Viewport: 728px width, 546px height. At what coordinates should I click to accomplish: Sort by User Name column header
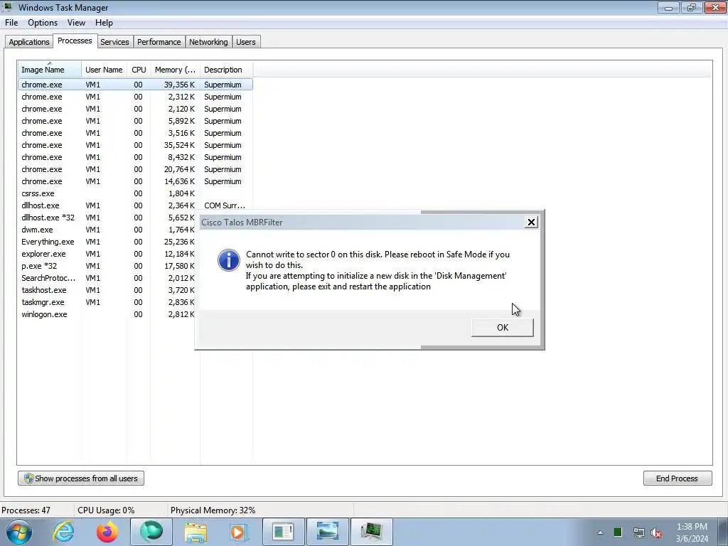pos(104,70)
